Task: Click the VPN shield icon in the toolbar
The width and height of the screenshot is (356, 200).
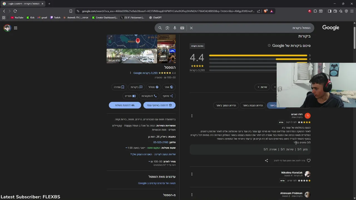Action: (346, 11)
